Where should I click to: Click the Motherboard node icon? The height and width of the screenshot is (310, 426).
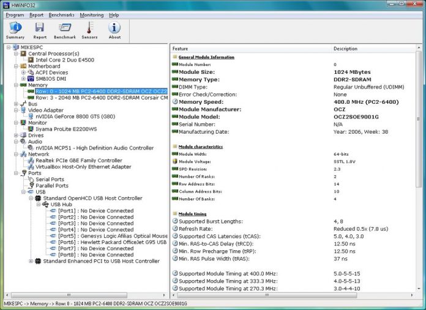tap(24, 66)
